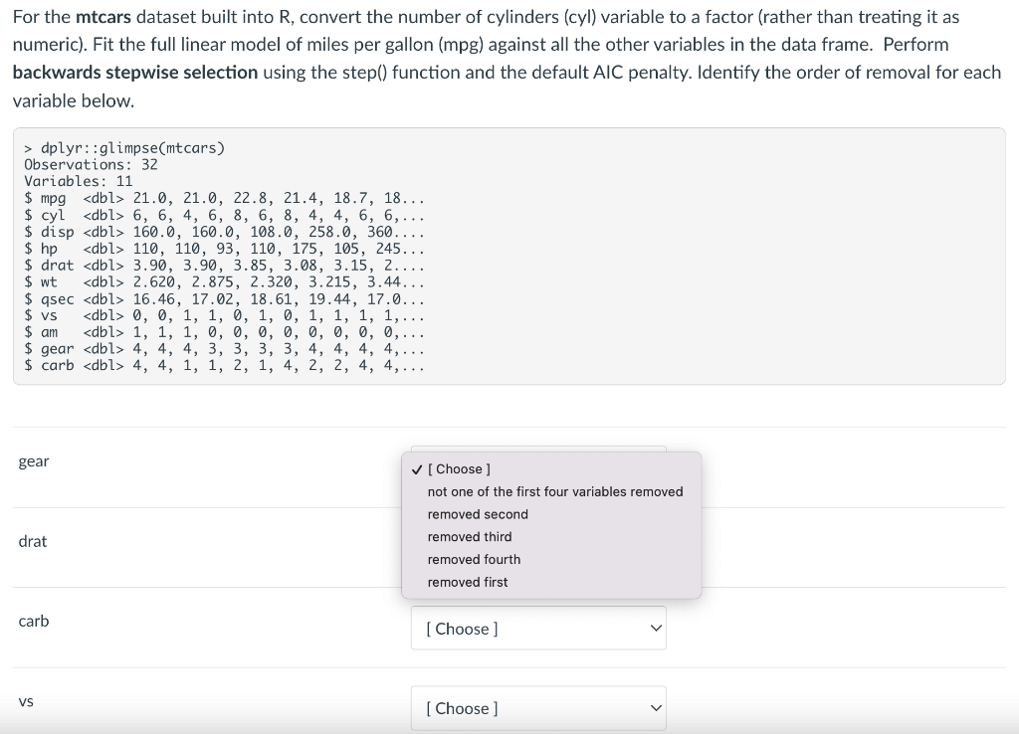Click the vs variable label
1019x734 pixels.
(x=26, y=701)
